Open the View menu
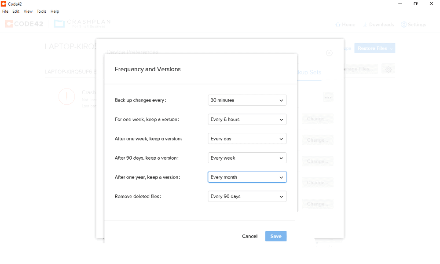 28,11
